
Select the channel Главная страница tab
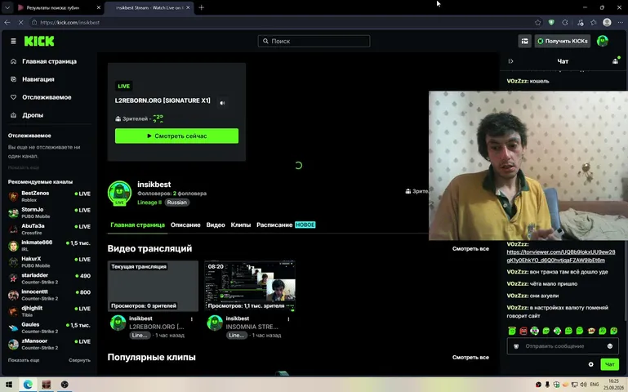(137, 225)
